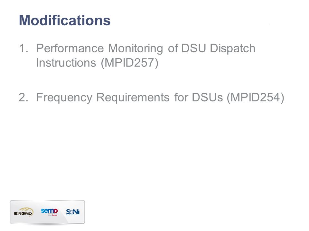Click the SONI logo
The image size is (309, 231).
point(73,212)
